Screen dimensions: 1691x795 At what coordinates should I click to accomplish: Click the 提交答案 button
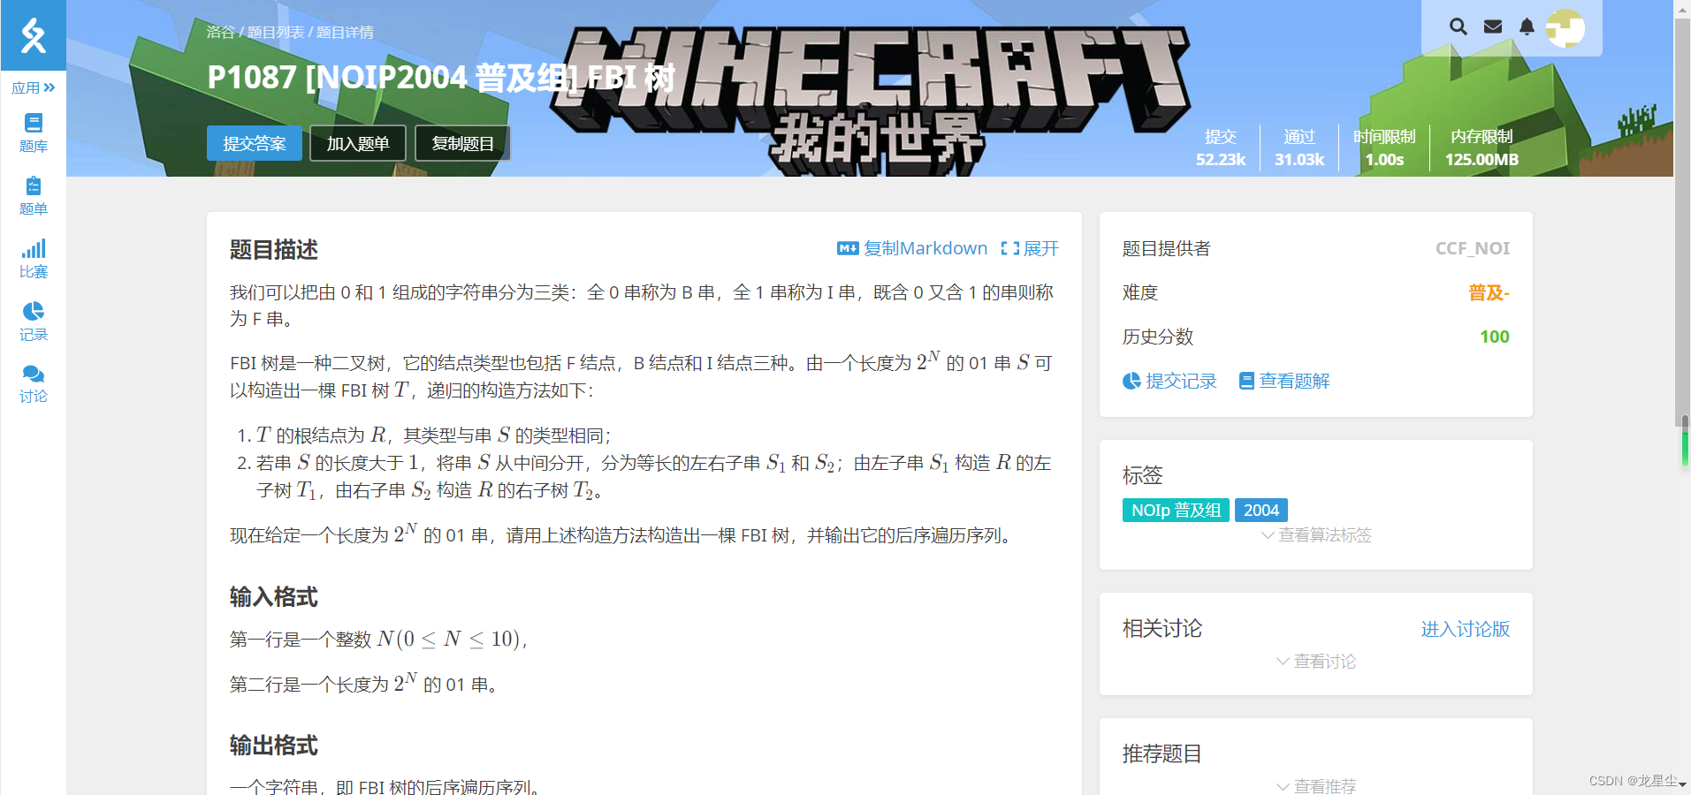(255, 143)
